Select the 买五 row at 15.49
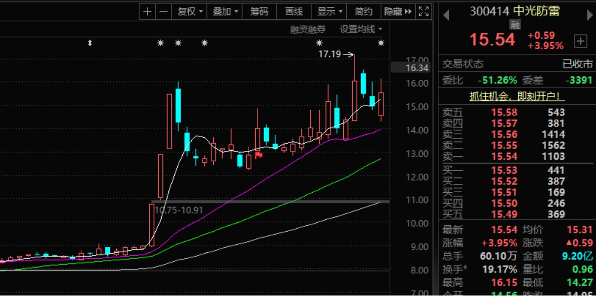Image resolution: width=596 pixels, height=296 pixels. coord(517,214)
